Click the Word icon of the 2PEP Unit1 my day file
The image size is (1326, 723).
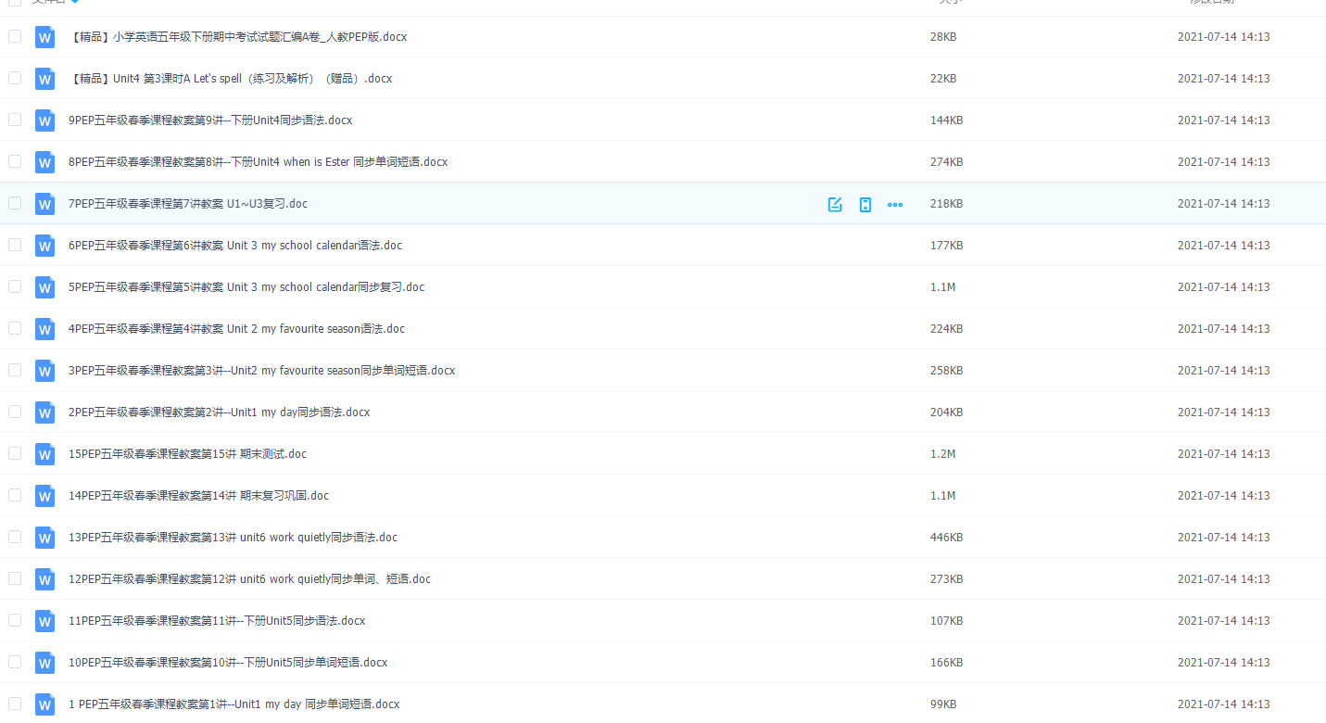(44, 412)
